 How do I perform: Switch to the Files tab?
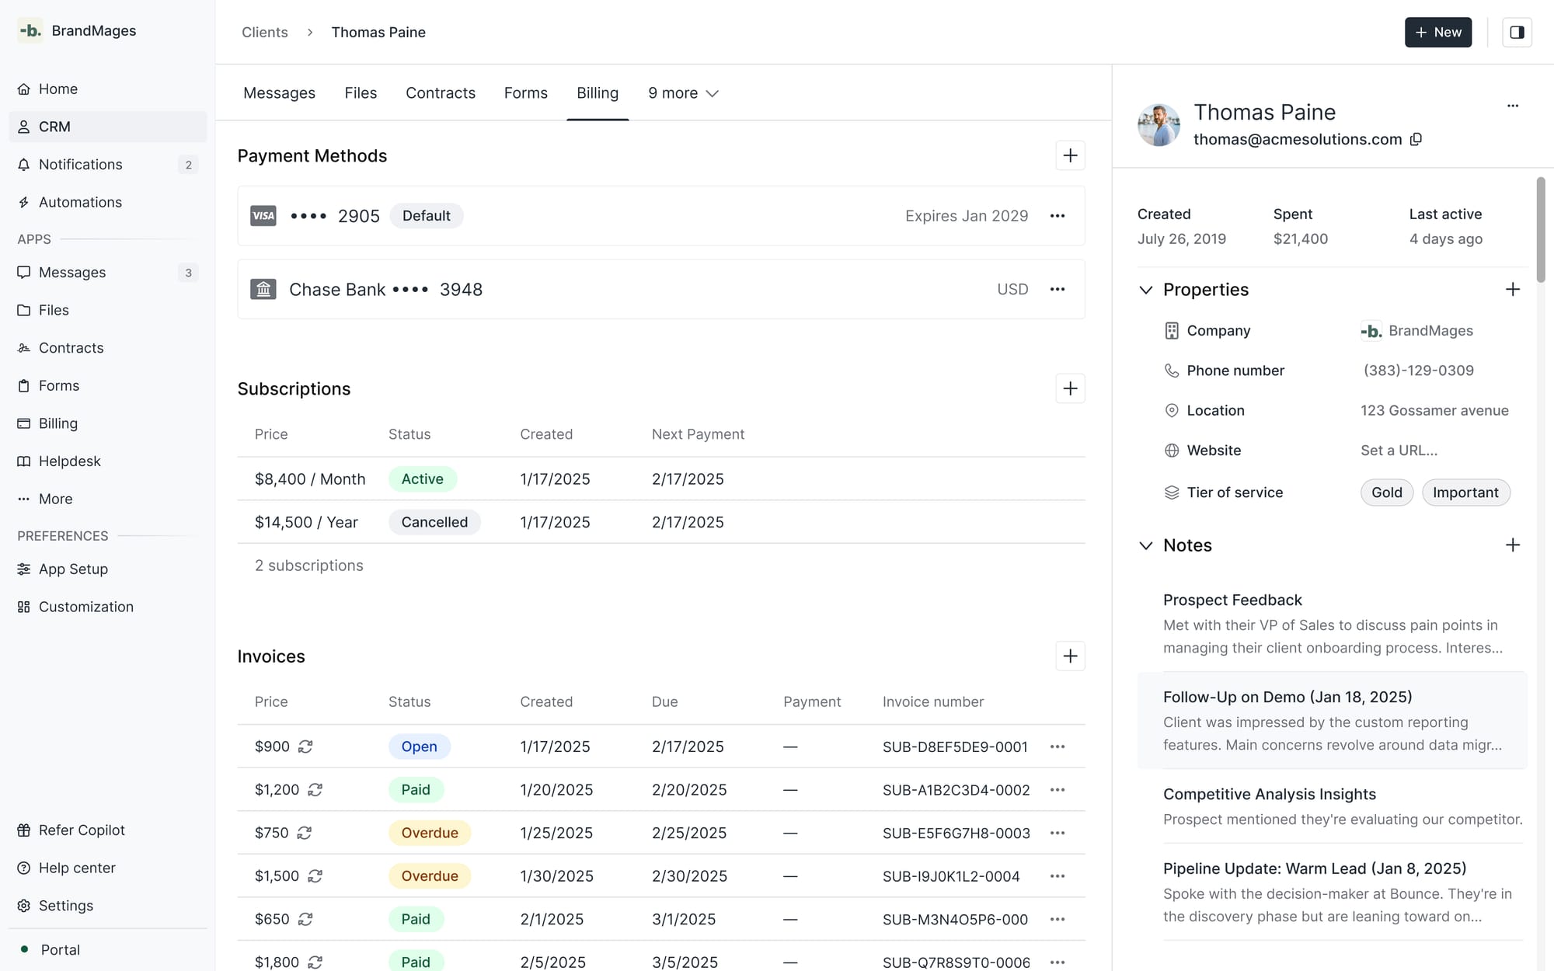pos(361,93)
